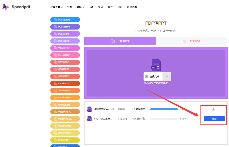
Task: Click the Speedpdf butterfly logo
Action: pos(5,7)
